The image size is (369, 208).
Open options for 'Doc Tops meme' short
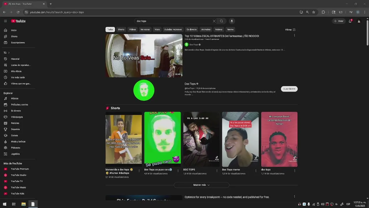tap(256, 171)
